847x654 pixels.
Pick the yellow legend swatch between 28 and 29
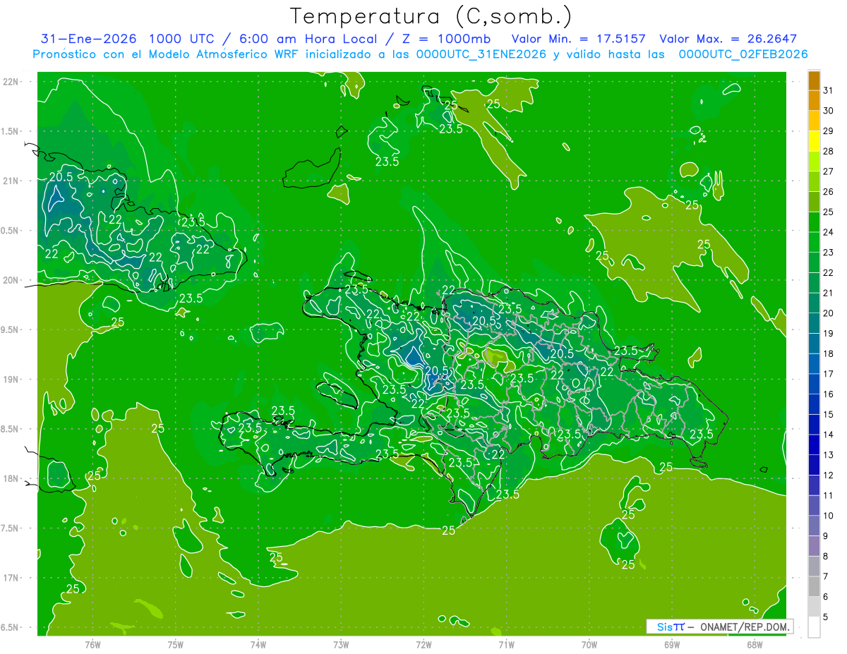click(x=814, y=141)
